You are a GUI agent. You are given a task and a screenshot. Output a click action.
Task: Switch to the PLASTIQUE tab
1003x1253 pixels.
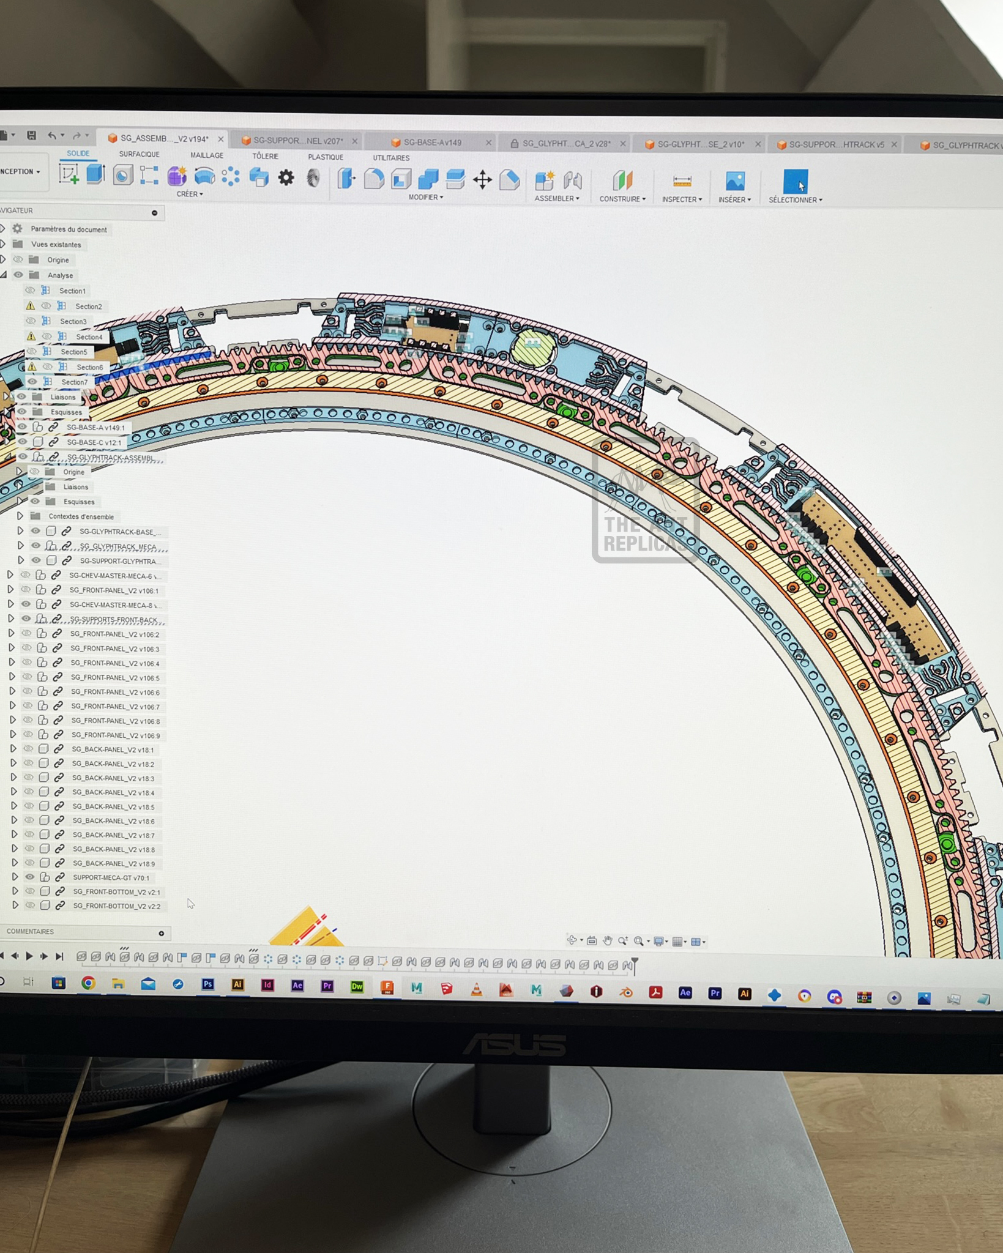tap(326, 157)
